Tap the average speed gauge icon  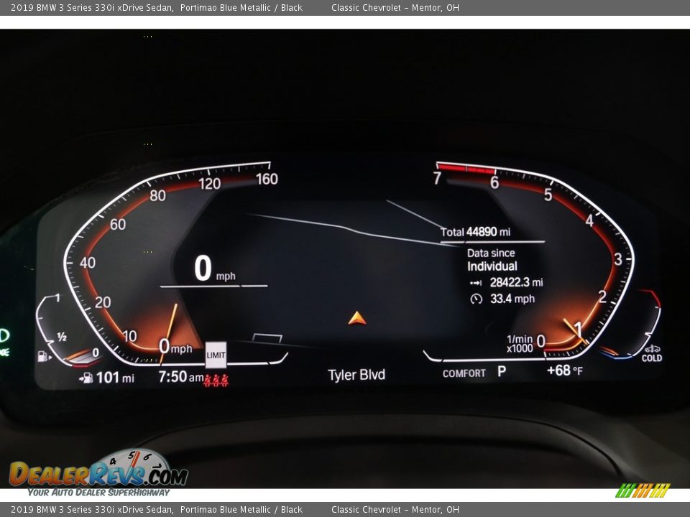[476, 299]
